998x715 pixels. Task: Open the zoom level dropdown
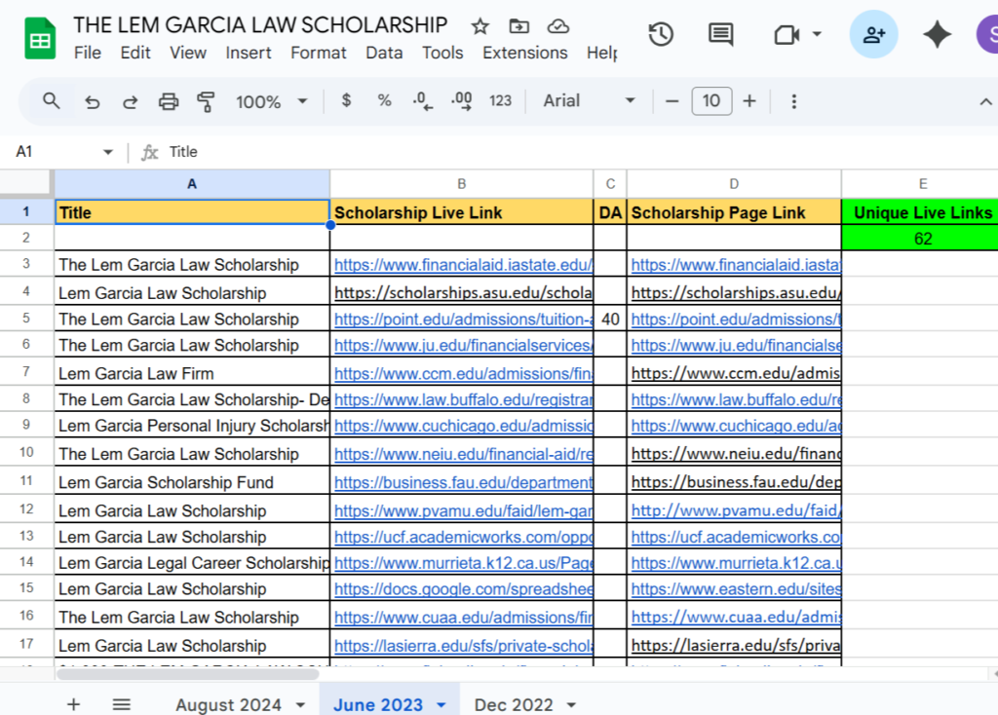tap(271, 101)
